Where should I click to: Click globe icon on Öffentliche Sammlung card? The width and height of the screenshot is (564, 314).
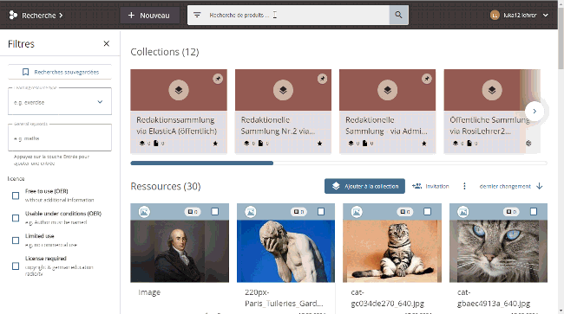pyautogui.click(x=528, y=144)
